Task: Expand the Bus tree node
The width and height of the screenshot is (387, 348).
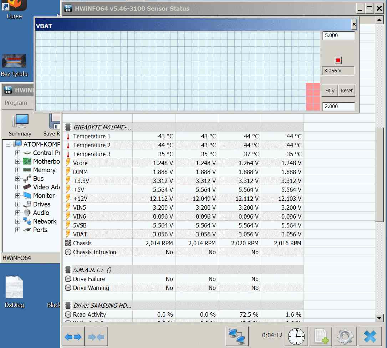Action: (x=17, y=178)
